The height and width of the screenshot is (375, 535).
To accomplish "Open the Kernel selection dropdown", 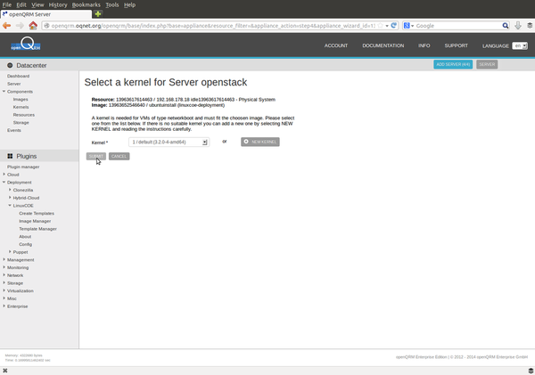I will pyautogui.click(x=169, y=143).
